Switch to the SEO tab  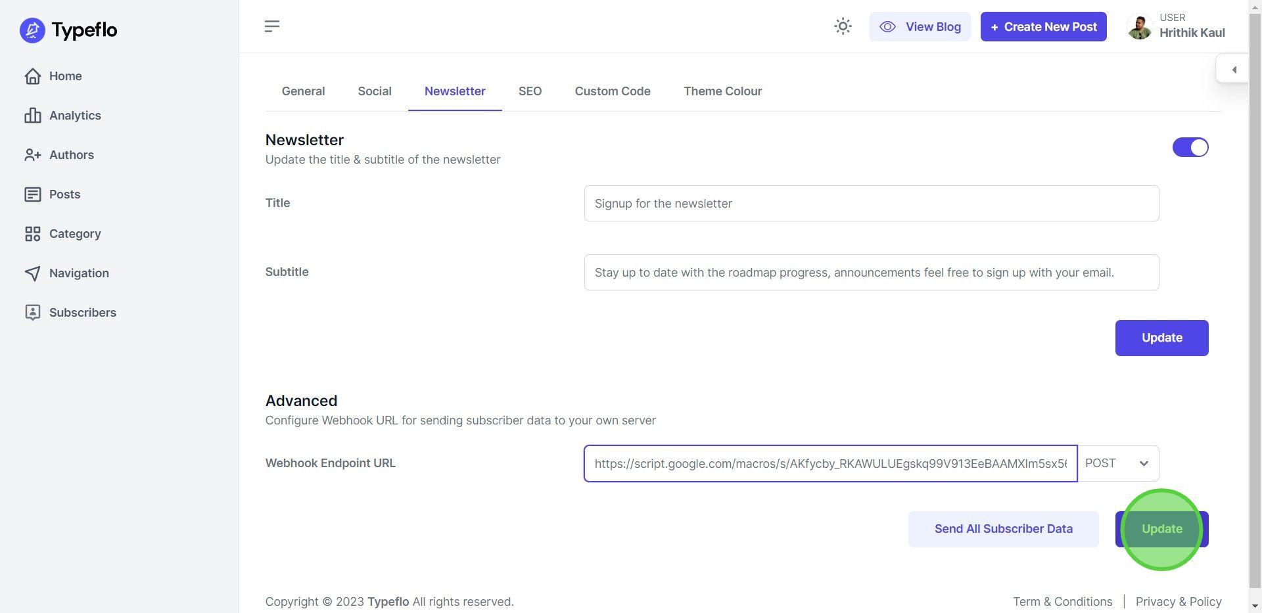[x=530, y=91]
